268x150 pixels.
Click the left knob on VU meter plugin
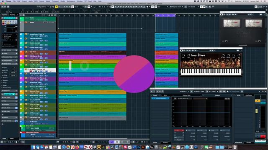(x=226, y=41)
